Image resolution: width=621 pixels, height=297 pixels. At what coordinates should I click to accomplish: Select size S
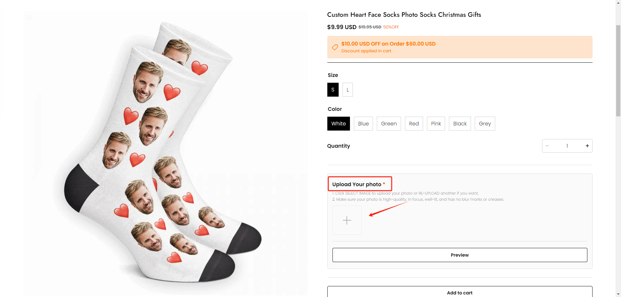click(x=333, y=90)
